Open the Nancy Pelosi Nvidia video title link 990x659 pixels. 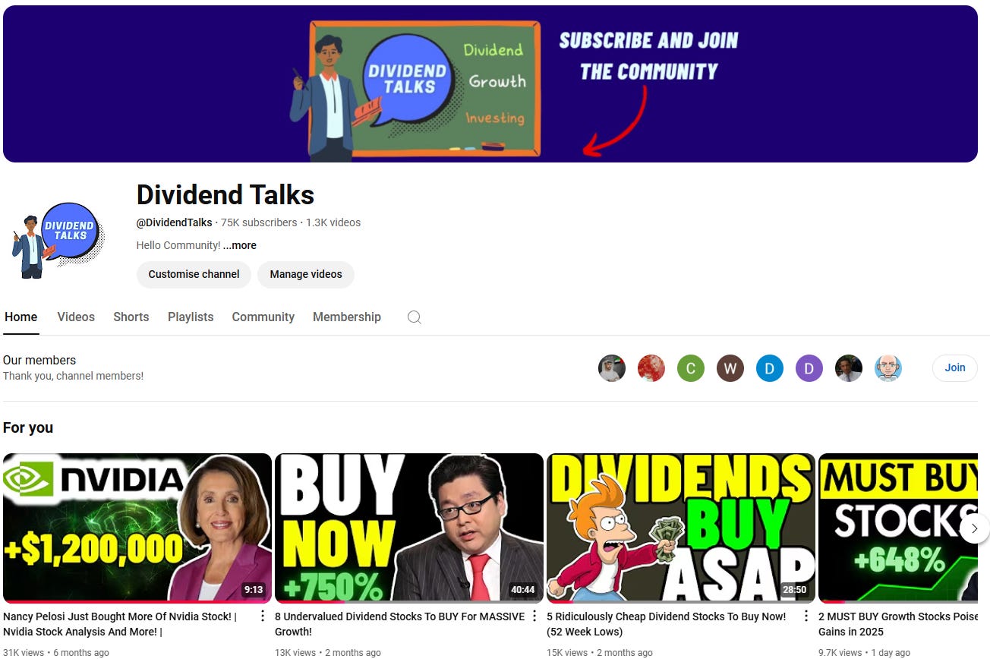(x=120, y=624)
